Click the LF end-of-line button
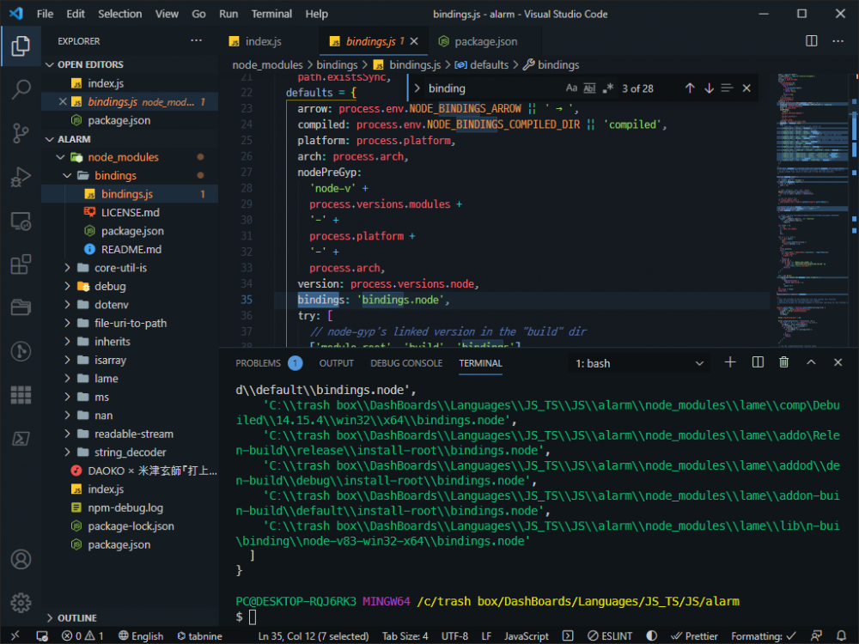859x644 pixels. click(486, 635)
